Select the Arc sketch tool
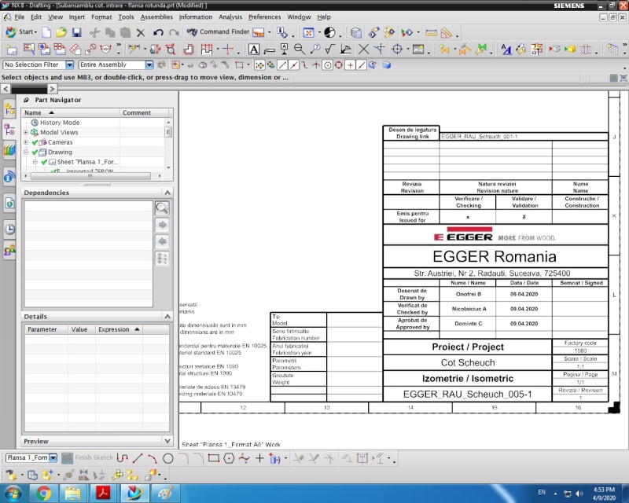 (x=153, y=458)
